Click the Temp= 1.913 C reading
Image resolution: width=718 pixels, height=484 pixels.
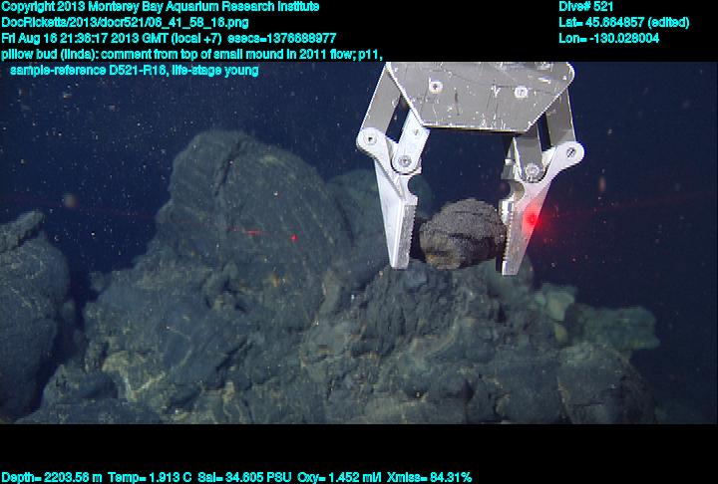point(150,478)
